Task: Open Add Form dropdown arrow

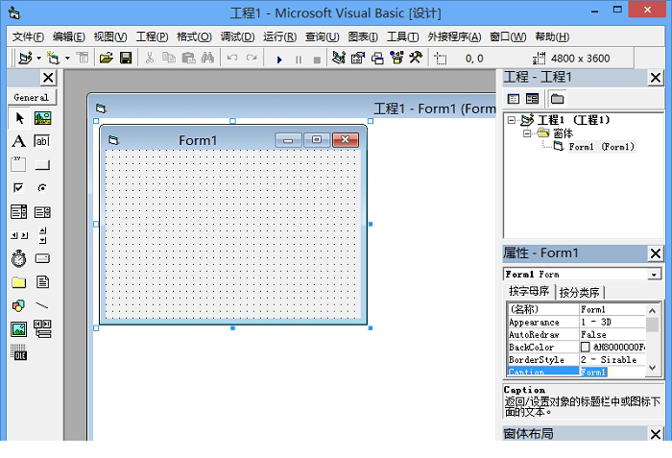Action: [67, 59]
